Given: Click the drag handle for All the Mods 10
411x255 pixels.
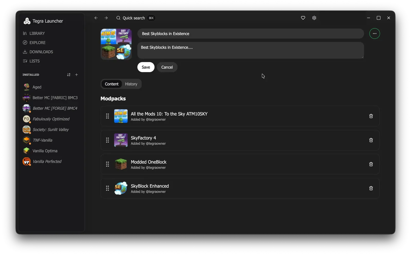Looking at the screenshot, I should tap(107, 116).
